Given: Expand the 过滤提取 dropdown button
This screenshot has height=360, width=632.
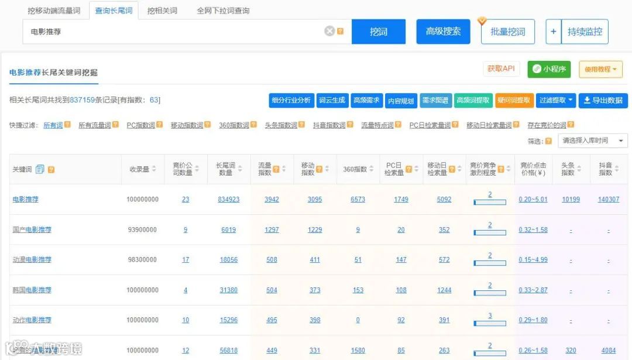Looking at the screenshot, I should tap(556, 100).
